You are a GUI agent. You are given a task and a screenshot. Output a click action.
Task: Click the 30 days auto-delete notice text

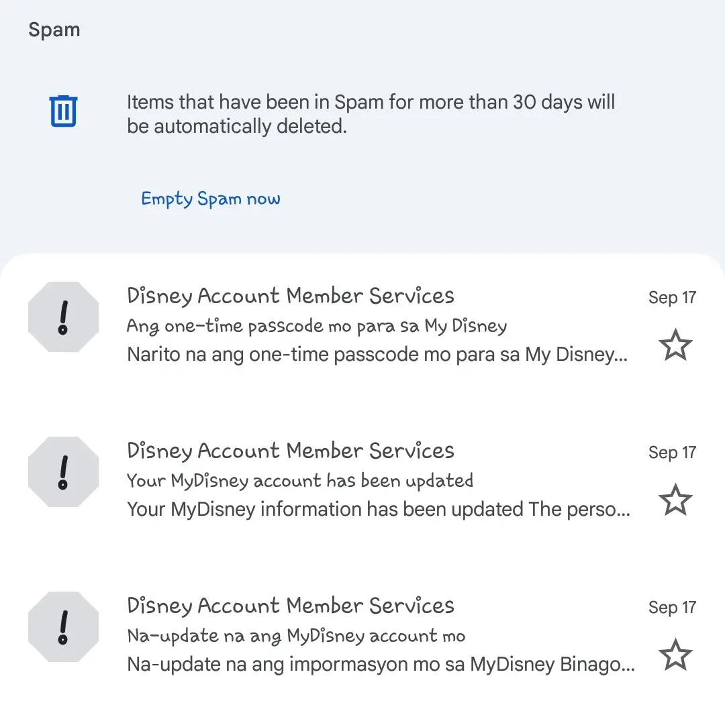(x=371, y=113)
